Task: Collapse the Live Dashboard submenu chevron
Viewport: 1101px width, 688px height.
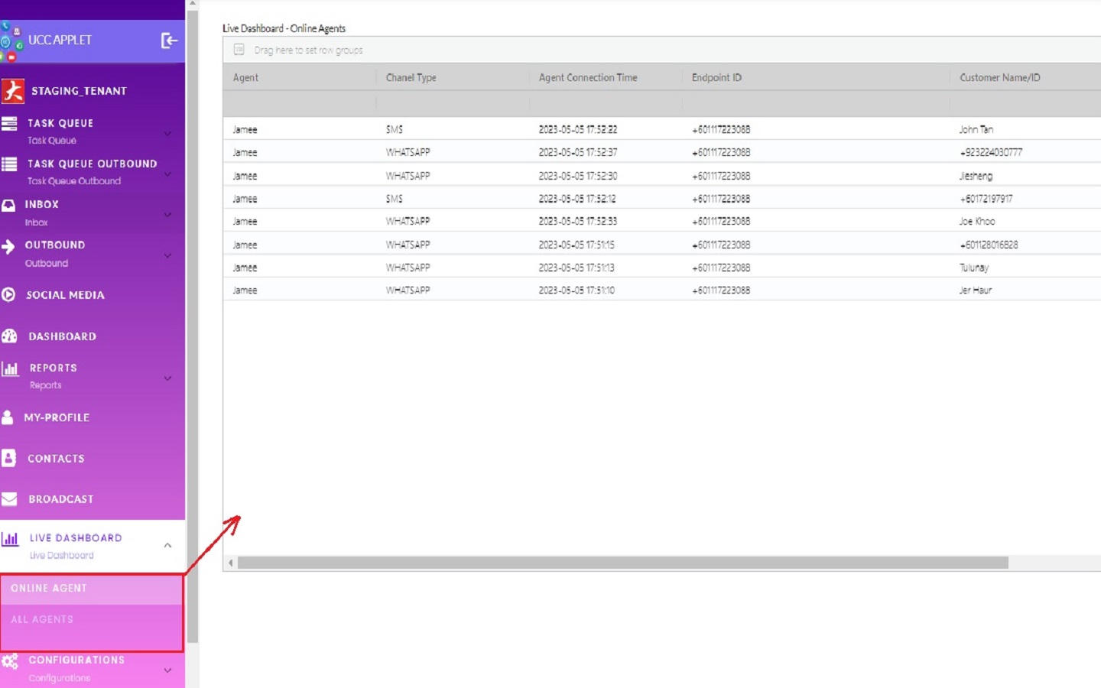Action: coord(167,545)
